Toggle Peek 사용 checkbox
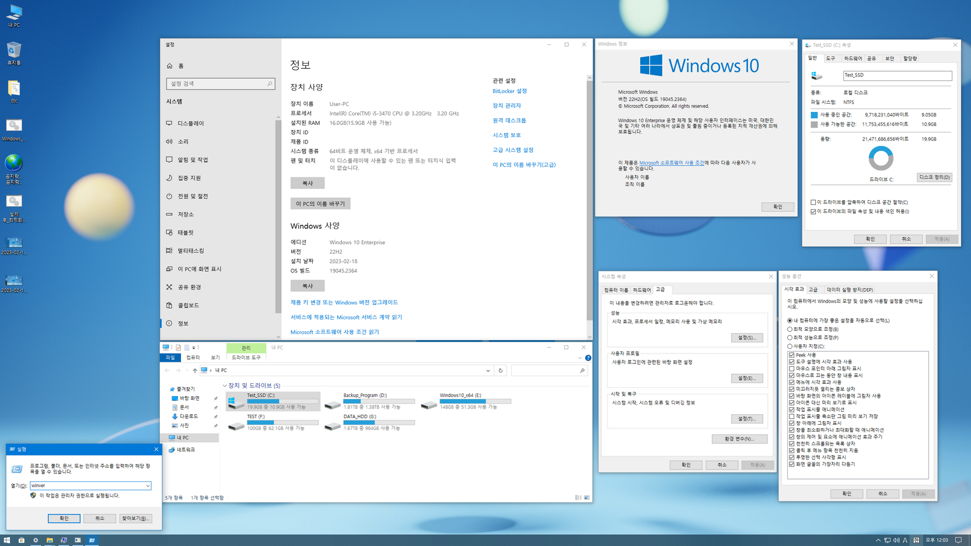Screen dimensions: 971x546 tap(792, 355)
